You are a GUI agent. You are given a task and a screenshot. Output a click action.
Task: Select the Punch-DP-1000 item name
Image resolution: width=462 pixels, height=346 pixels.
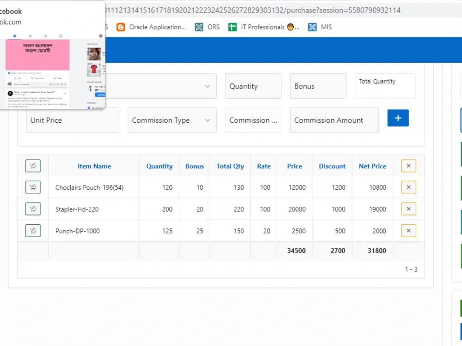click(78, 231)
